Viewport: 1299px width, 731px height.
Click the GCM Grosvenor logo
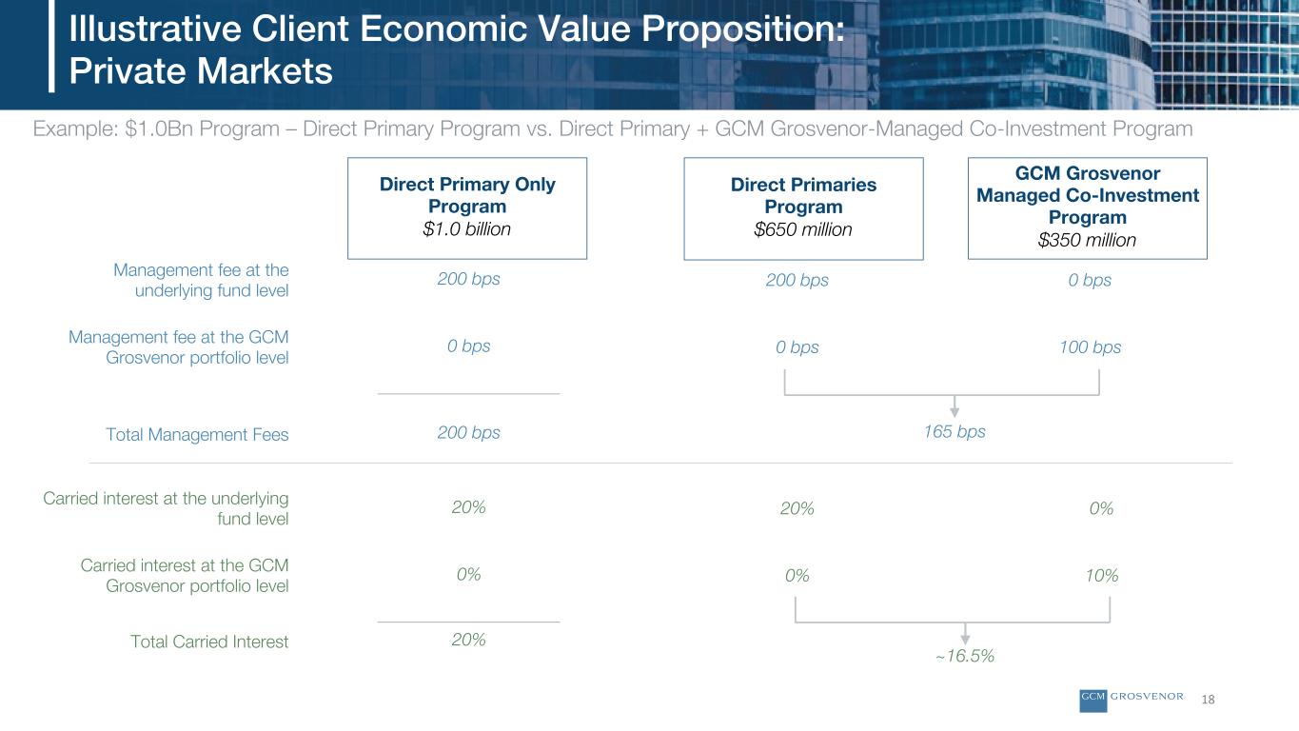1133,697
